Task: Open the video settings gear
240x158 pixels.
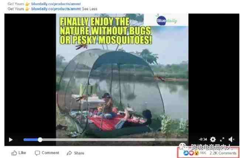Action: point(213,140)
